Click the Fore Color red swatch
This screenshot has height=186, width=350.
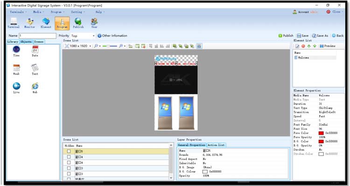pyautogui.click(x=321, y=133)
